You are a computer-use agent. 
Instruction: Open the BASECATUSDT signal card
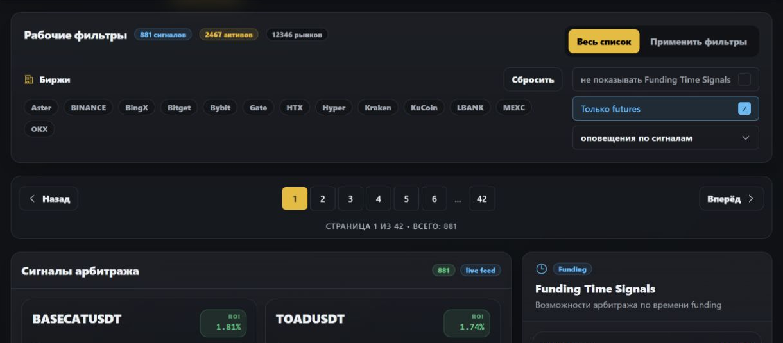(x=139, y=321)
